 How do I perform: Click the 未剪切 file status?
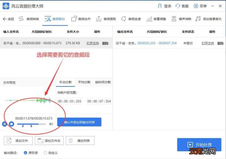(188, 43)
